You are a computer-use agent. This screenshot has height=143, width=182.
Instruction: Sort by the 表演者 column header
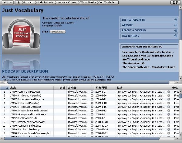(x=80, y=88)
